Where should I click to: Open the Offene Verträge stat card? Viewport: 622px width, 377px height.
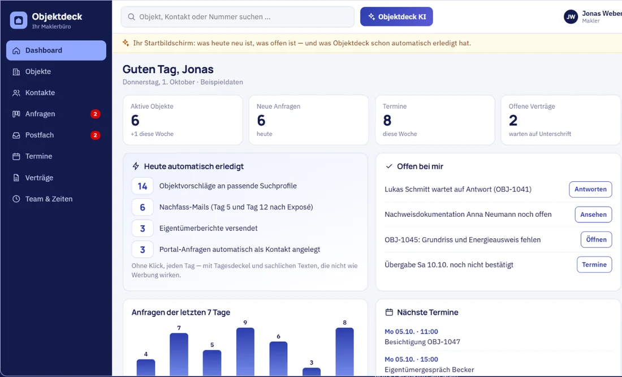point(561,120)
